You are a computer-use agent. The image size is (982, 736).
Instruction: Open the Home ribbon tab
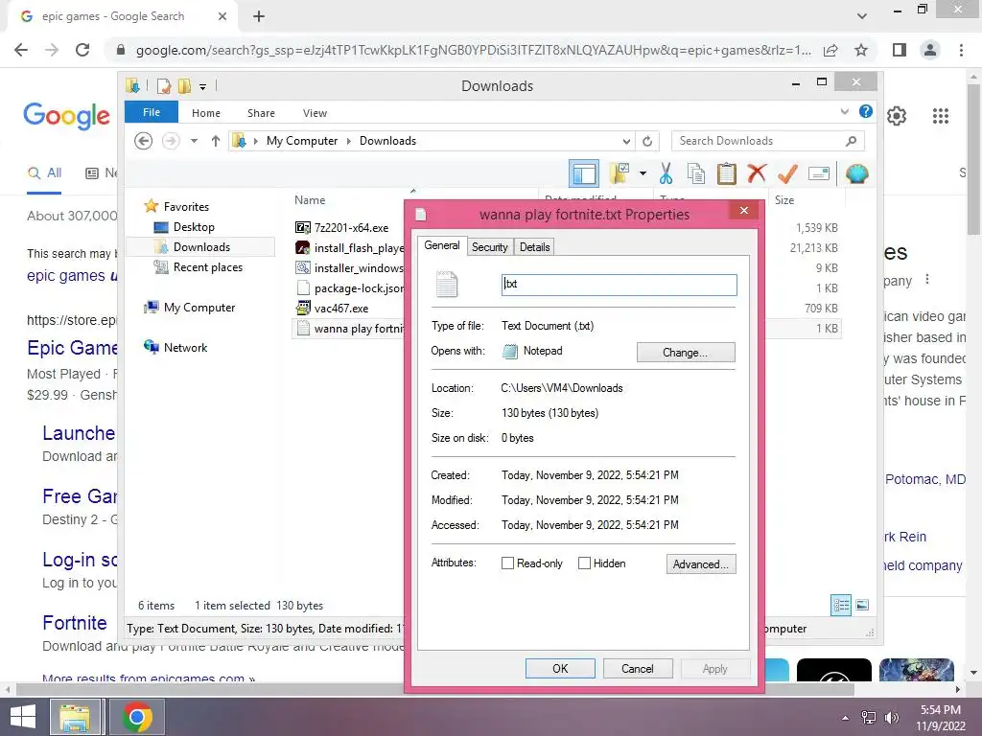[206, 113]
